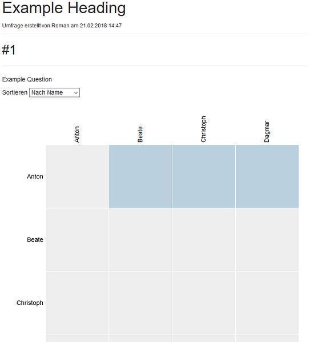Click the rotated Anton column header

coord(77,135)
